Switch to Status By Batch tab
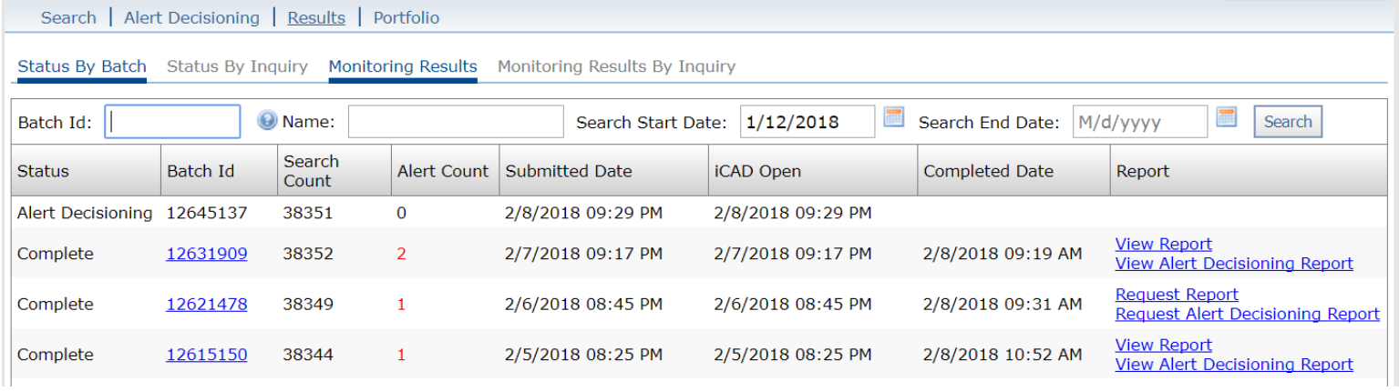This screenshot has width=1399, height=391. click(82, 66)
